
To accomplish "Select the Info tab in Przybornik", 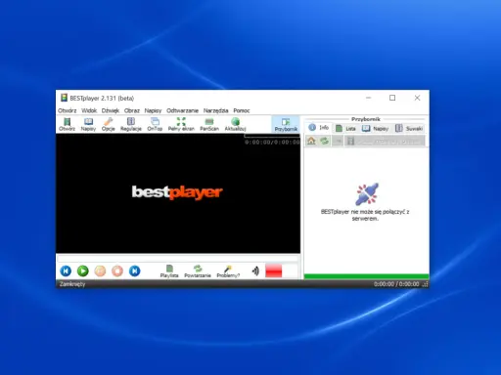I will click(319, 128).
